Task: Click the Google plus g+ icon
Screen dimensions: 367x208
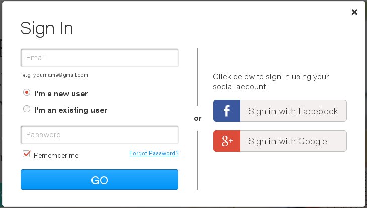Action: (227, 141)
